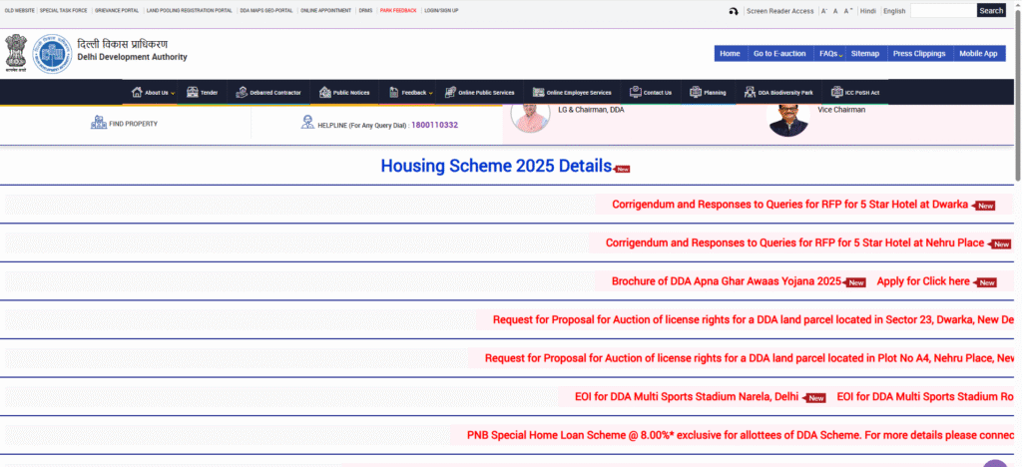Open Brochure of DDA Apna Ghar Awaas Yojana
This screenshot has width=1022, height=467.
[727, 281]
